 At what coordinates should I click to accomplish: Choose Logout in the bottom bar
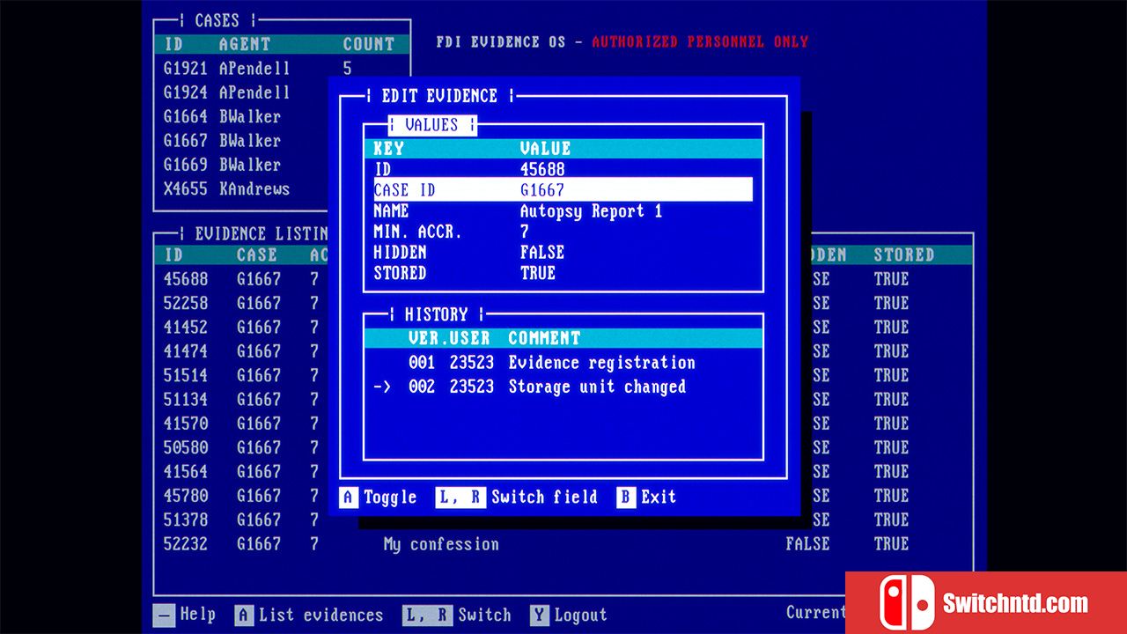click(580, 616)
